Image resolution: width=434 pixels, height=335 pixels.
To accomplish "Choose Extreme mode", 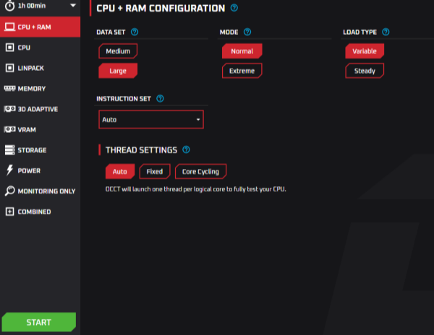I will tap(242, 71).
